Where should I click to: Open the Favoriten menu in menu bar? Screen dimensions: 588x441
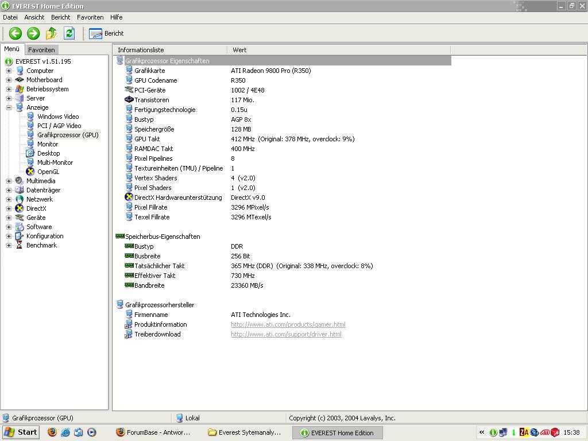90,17
